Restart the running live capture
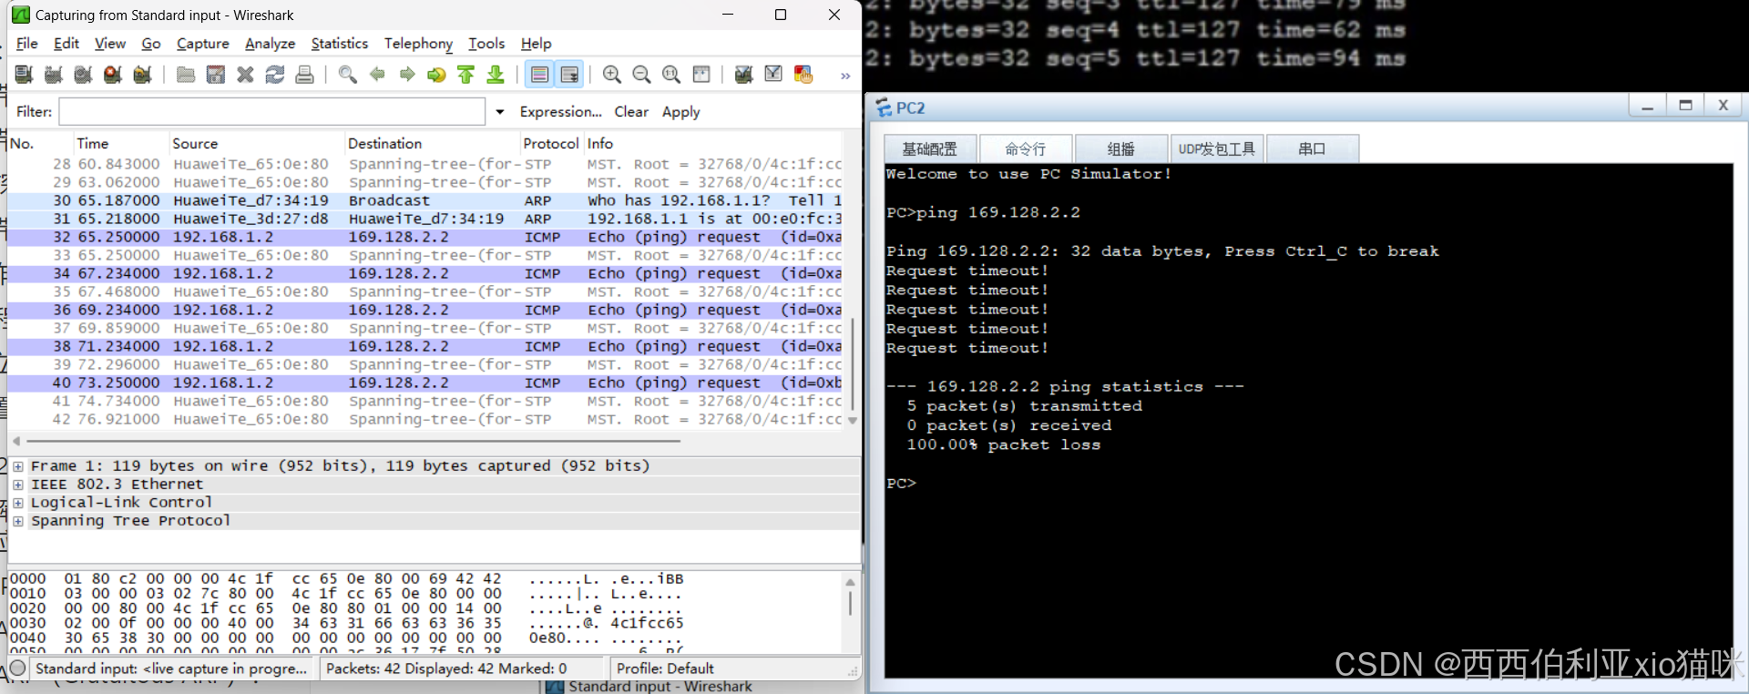1749x694 pixels. (x=142, y=75)
